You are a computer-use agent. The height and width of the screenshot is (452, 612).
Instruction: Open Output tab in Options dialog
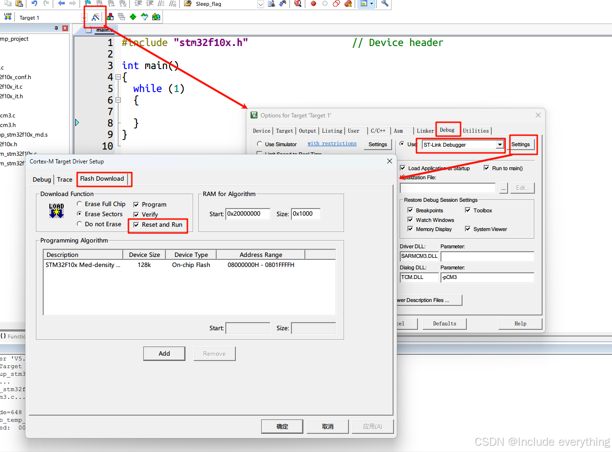[x=308, y=131]
